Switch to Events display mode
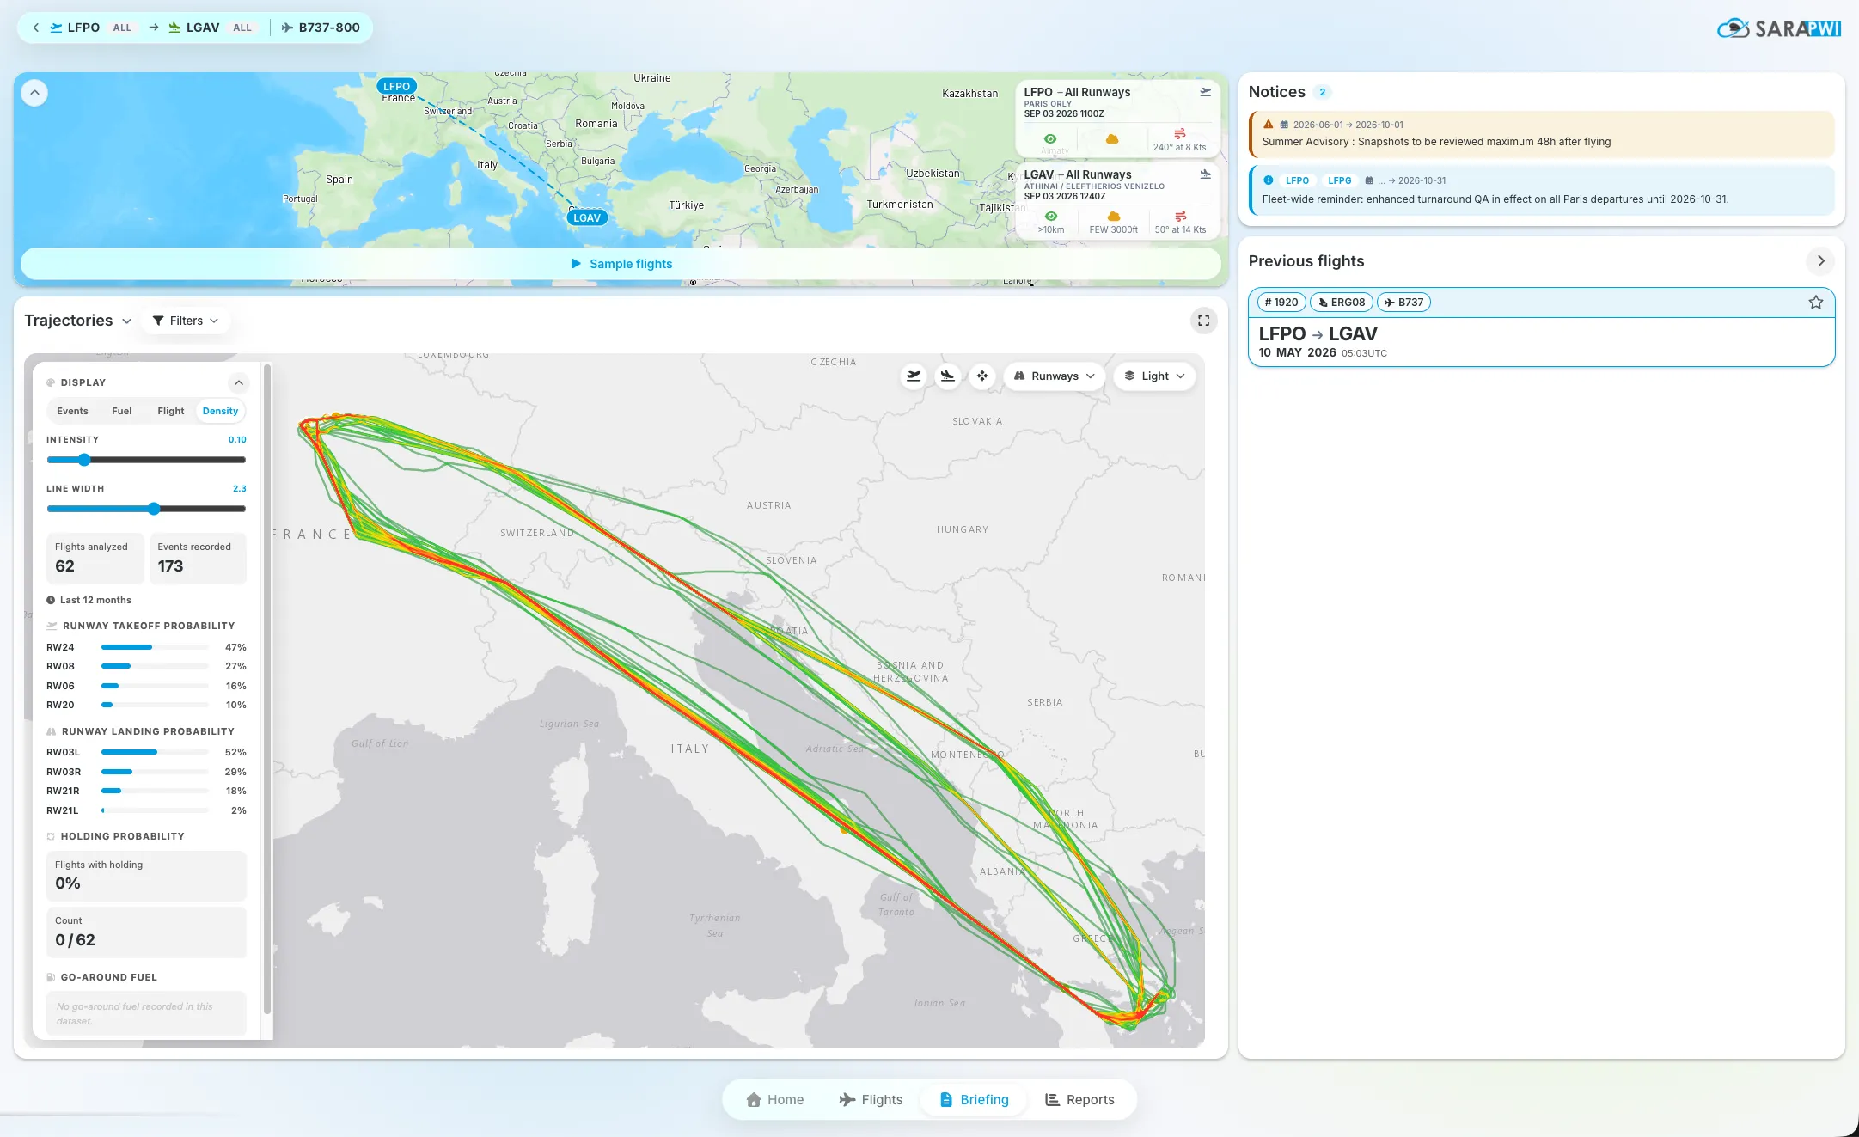The width and height of the screenshot is (1859, 1137). point(72,411)
